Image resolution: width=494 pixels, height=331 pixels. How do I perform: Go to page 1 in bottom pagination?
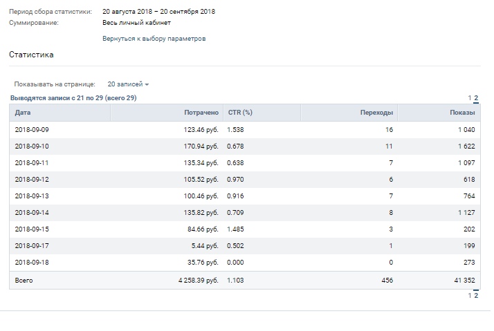(x=470, y=296)
